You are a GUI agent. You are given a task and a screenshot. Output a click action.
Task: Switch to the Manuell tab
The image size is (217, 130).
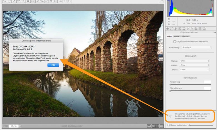[185, 37]
